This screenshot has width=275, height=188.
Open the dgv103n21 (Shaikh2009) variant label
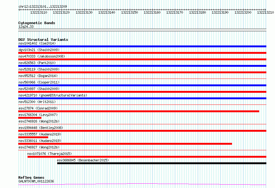coord(39,50)
